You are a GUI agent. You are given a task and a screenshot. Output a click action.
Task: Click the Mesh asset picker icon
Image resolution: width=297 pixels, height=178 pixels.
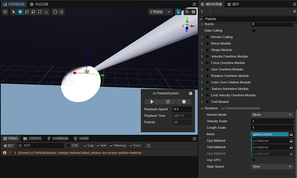pyautogui.click(x=291, y=134)
